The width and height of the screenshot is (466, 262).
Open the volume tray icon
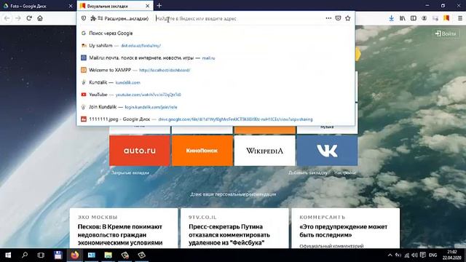[415, 255]
